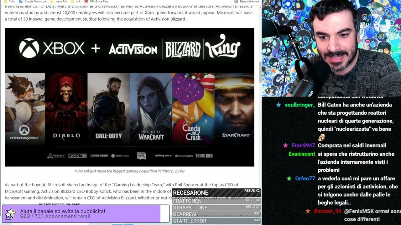Open Fran9947 chat user profile
Screen dimensions: 401x225
pos(303,146)
